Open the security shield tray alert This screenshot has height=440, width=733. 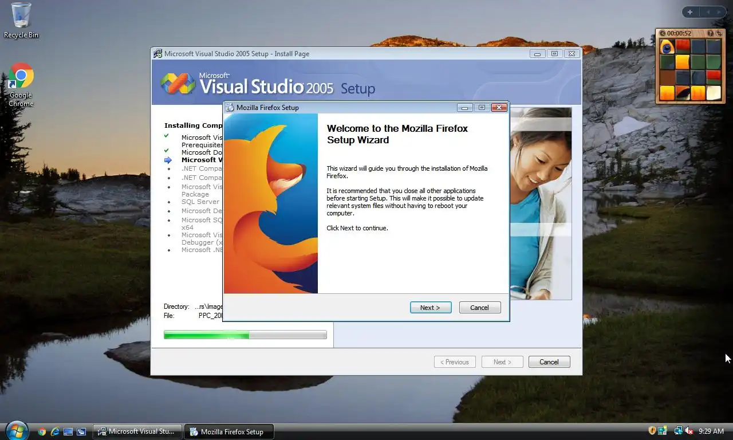coord(652,431)
